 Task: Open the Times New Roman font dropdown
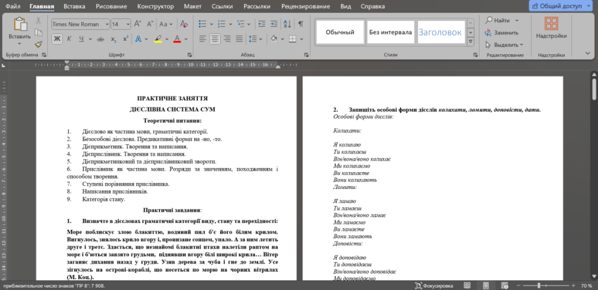(x=106, y=25)
